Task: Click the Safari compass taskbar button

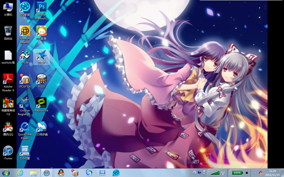Action: [47, 173]
